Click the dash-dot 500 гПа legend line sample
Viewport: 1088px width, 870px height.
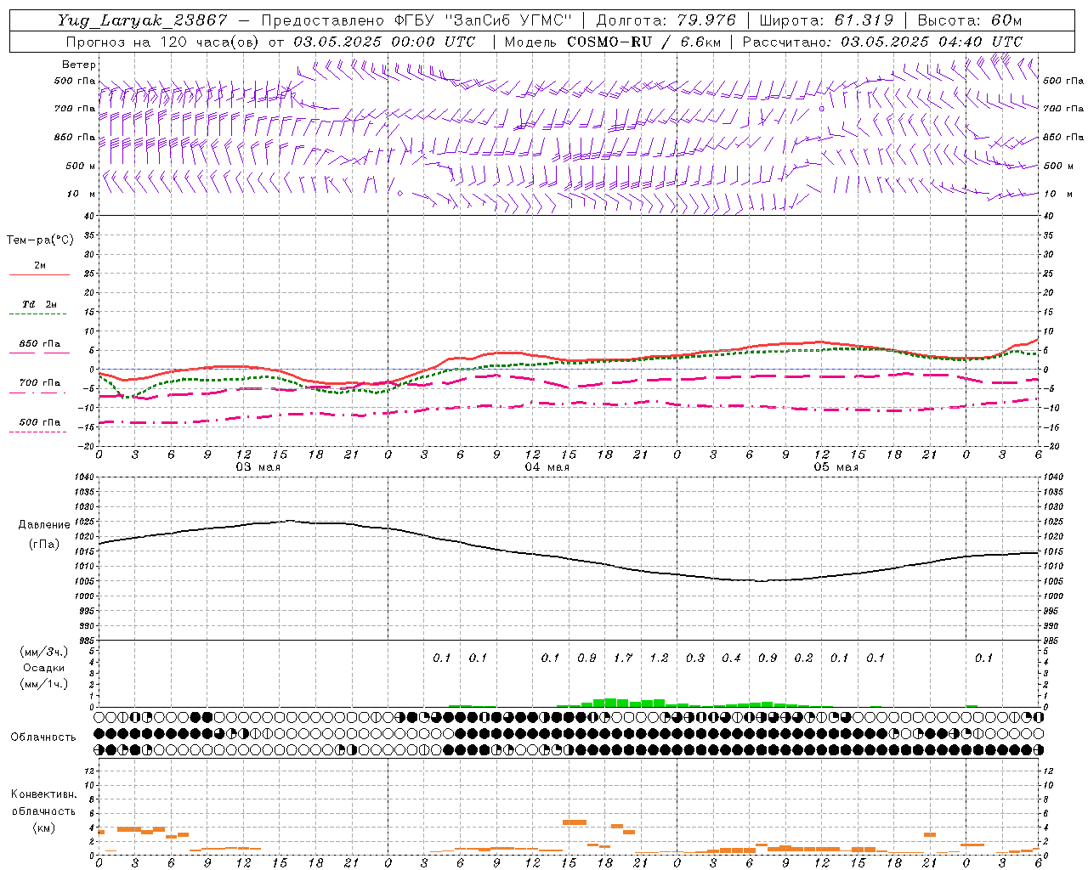click(39, 432)
